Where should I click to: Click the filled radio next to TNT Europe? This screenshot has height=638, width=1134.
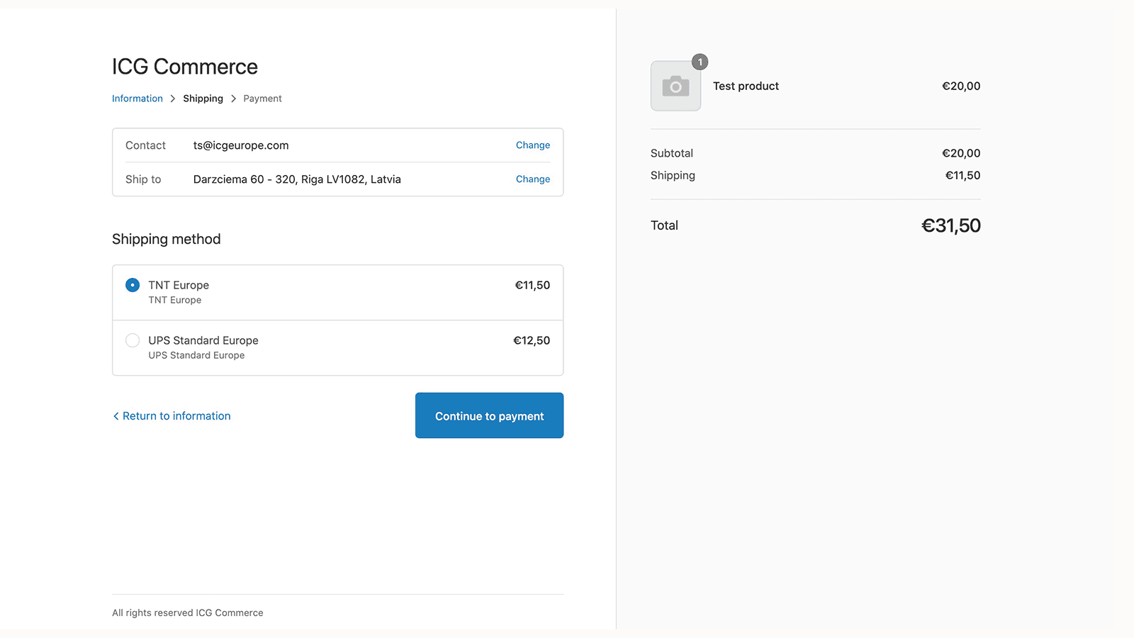133,284
